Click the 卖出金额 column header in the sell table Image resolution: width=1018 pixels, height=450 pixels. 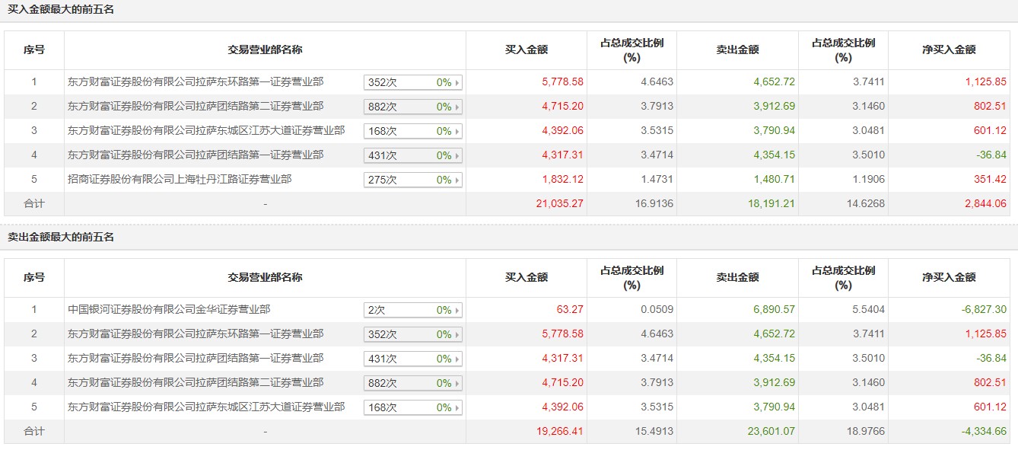pyautogui.click(x=737, y=278)
